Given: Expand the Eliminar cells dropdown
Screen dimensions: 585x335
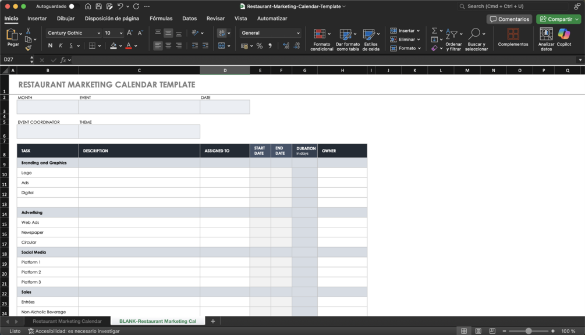Looking at the screenshot, I should tap(419, 40).
